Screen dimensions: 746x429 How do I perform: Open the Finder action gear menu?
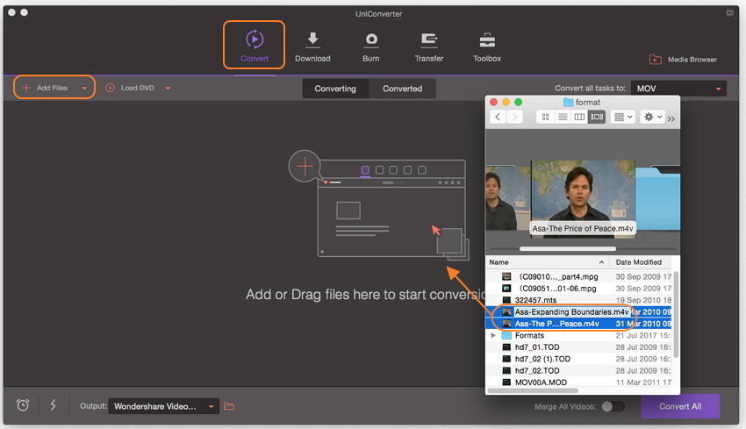[x=652, y=117]
